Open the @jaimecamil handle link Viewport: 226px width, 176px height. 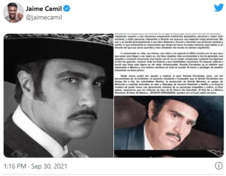click(44, 17)
